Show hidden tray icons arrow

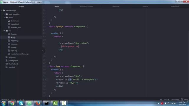(159, 103)
